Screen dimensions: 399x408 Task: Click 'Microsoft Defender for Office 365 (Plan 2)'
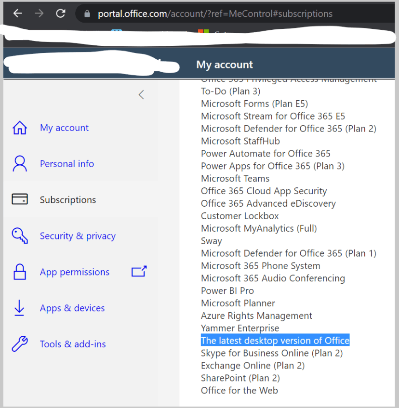coord(289,129)
